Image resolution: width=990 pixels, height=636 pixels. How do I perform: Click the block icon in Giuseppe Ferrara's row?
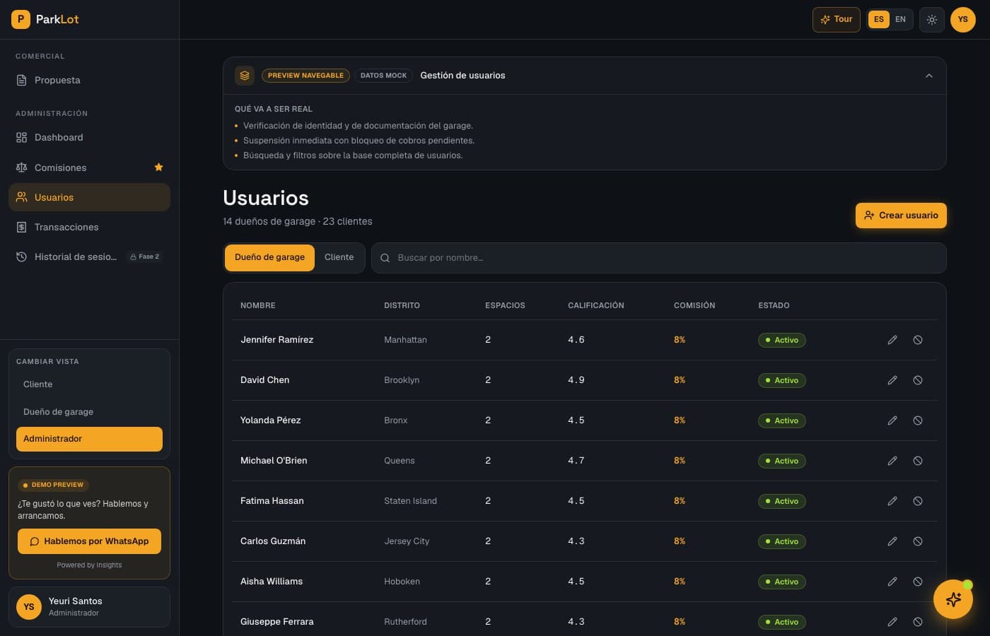coord(917,622)
